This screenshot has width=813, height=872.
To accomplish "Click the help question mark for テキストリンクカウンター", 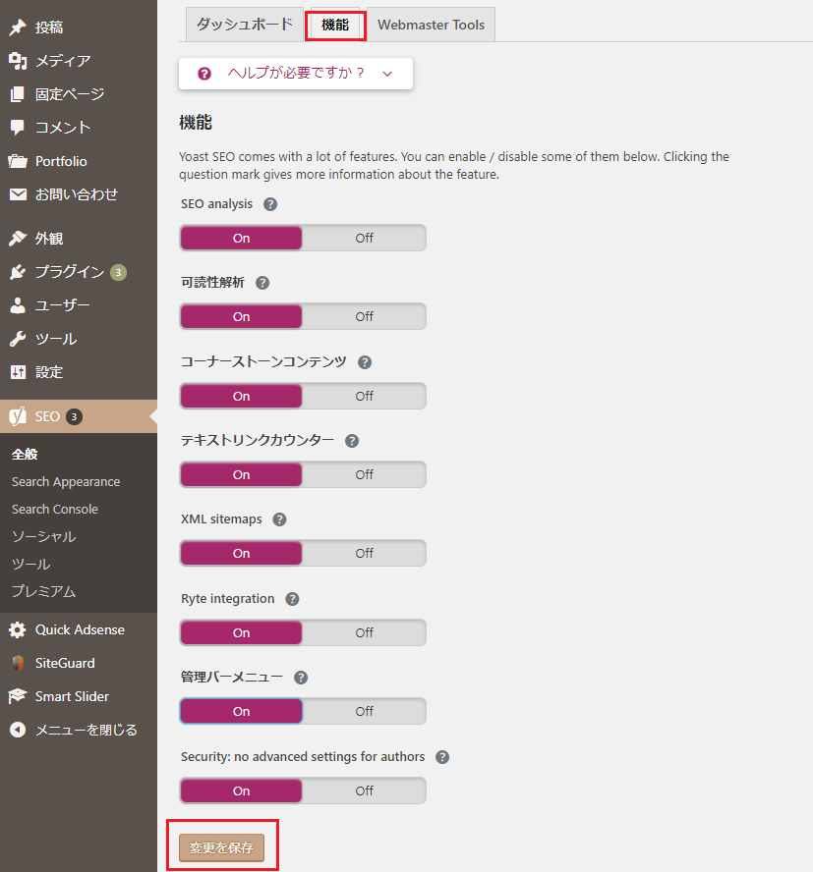I will (x=352, y=441).
